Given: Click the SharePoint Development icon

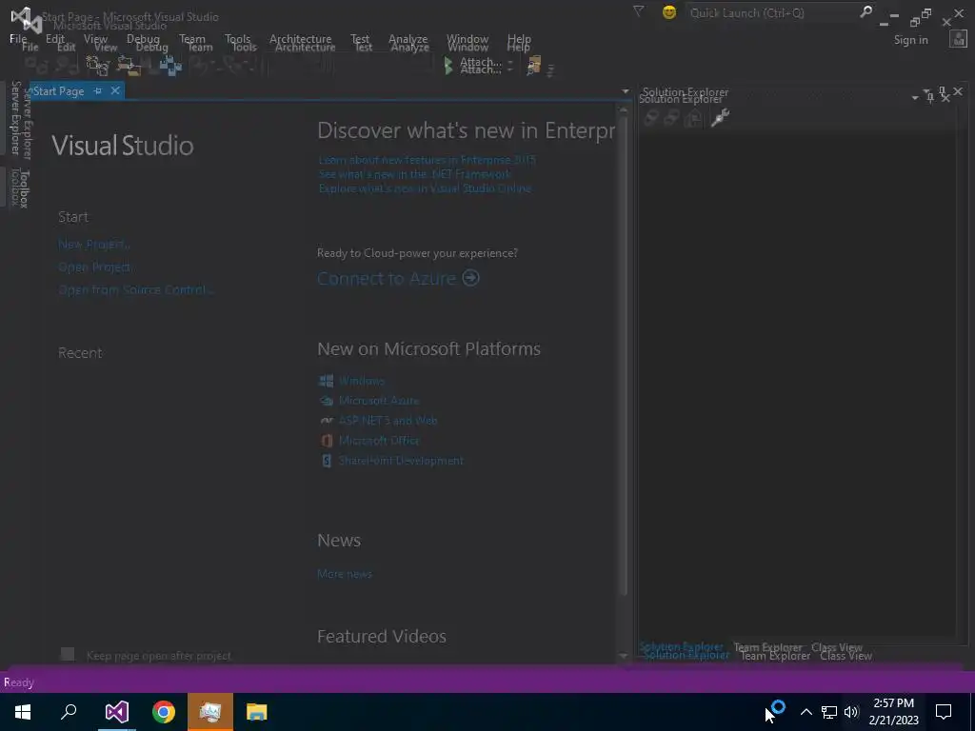Looking at the screenshot, I should (326, 460).
